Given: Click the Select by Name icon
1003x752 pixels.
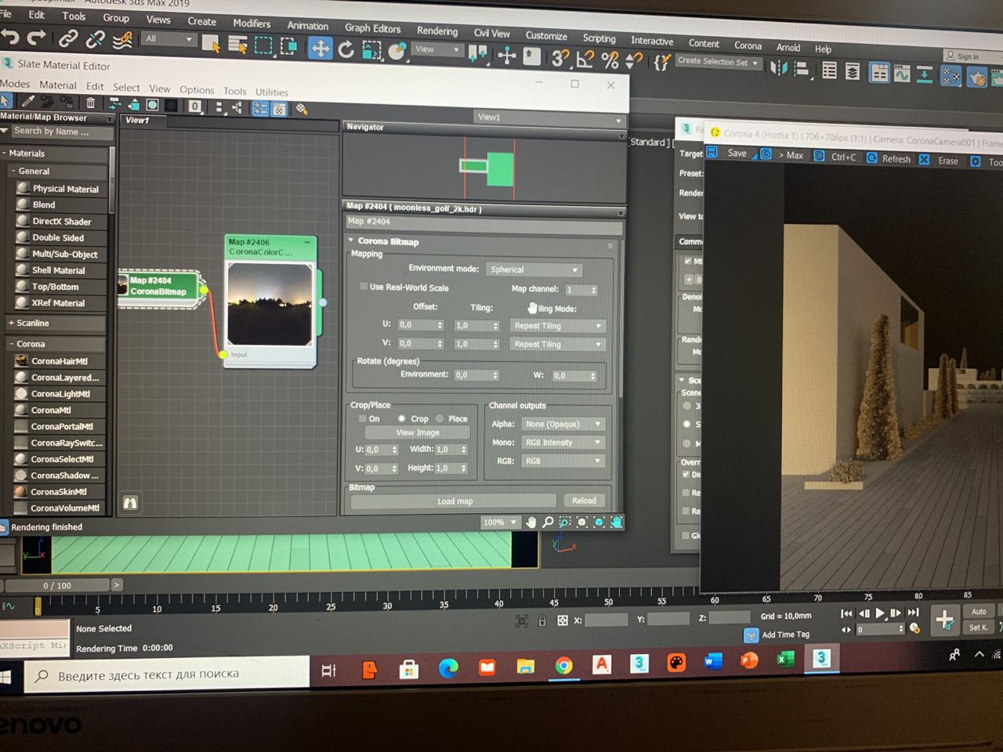Looking at the screenshot, I should pos(237,45).
